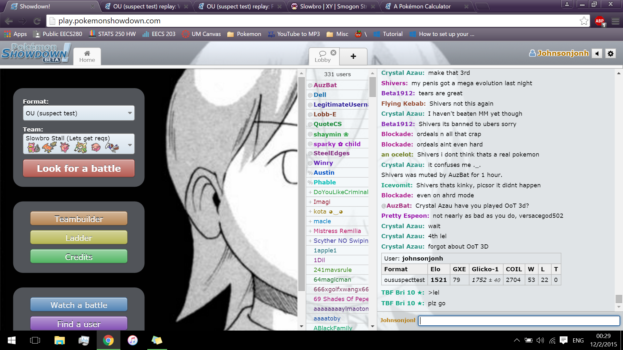Open a new room with the plus tab
This screenshot has width=623, height=350.
coord(353,56)
